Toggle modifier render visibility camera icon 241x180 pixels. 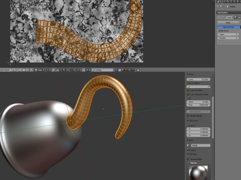pyautogui.click(x=235, y=17)
